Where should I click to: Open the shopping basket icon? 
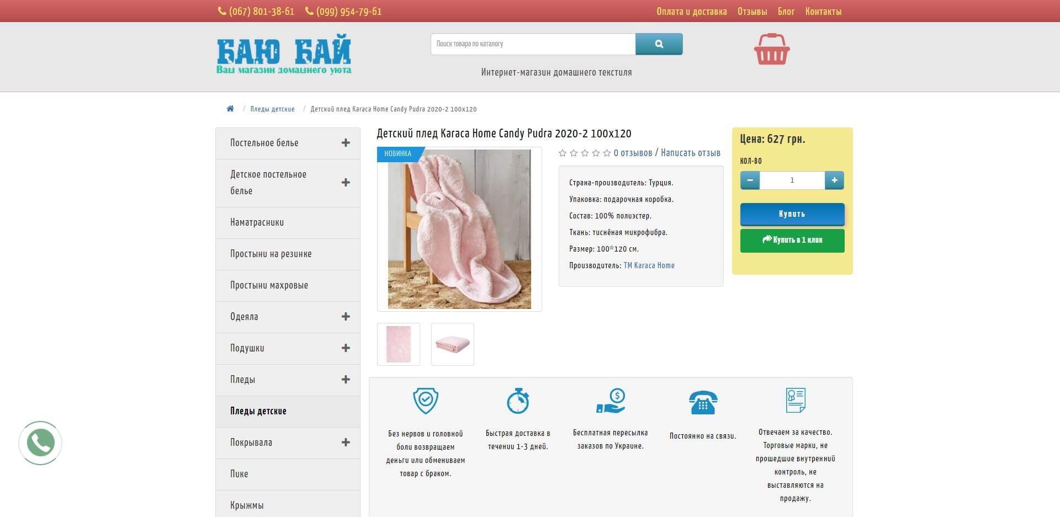[x=771, y=49]
